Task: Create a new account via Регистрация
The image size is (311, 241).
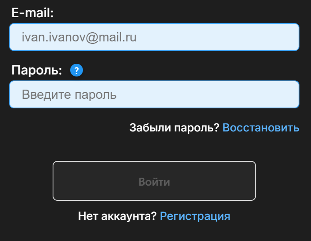Action: click(x=195, y=216)
